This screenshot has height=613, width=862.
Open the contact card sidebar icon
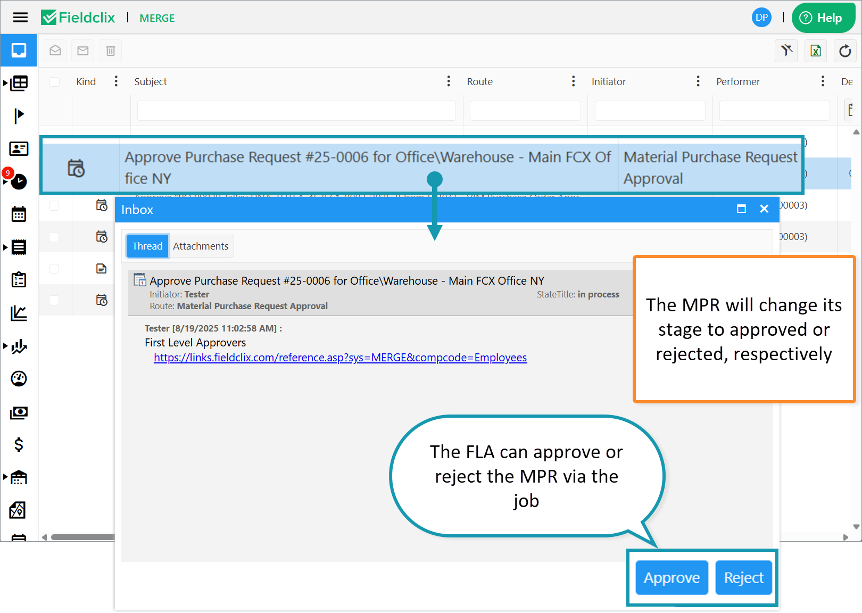click(19, 148)
